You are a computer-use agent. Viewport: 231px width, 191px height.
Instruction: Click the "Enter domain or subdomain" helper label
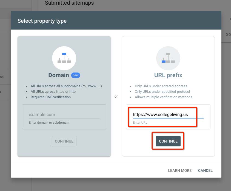tap(49, 122)
